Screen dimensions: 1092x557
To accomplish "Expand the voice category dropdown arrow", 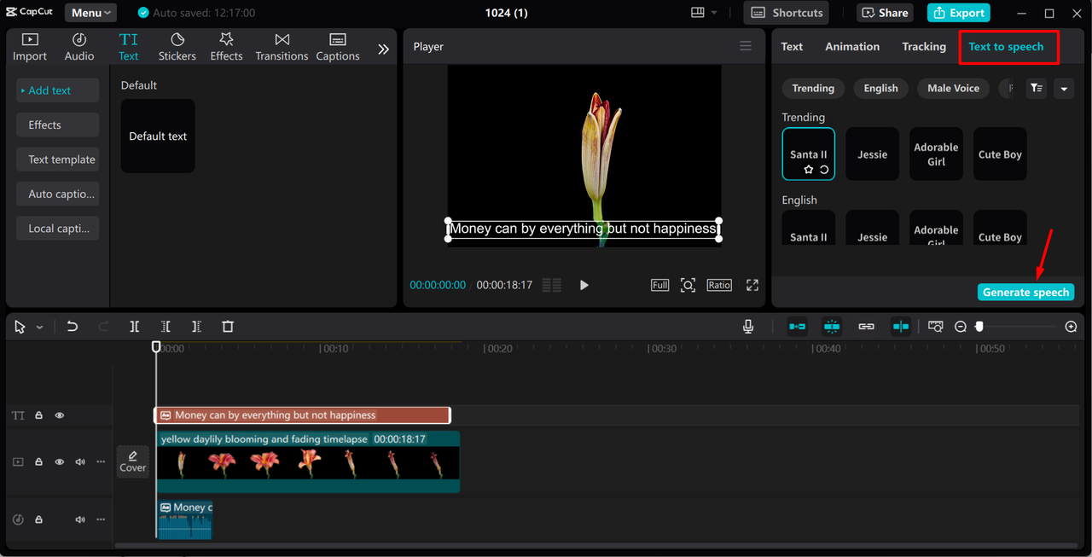I will 1063,88.
